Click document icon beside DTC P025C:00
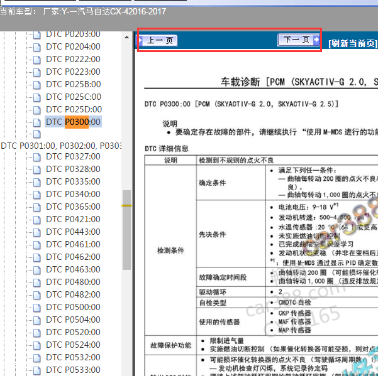Image resolution: width=378 pixels, height=376 pixels. [x=37, y=97]
